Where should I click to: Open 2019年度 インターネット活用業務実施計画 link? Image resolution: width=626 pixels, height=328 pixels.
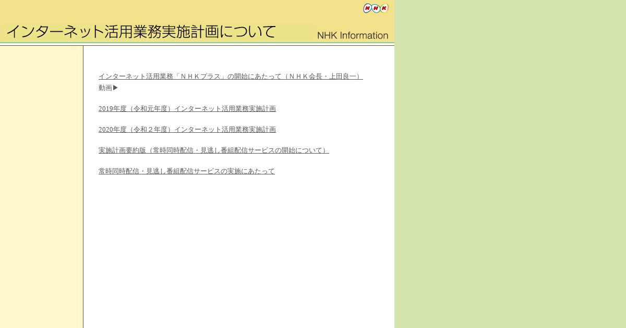[x=187, y=109]
